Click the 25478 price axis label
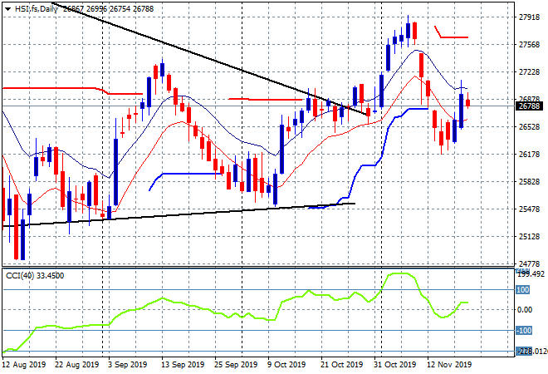Screen dimensions: 548x374 [x=529, y=209]
